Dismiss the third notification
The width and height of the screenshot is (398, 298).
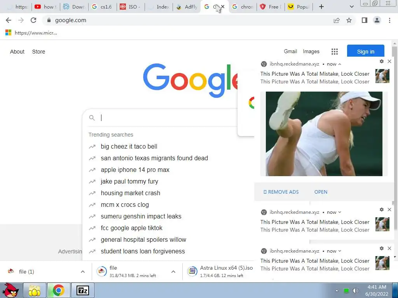pos(389,248)
